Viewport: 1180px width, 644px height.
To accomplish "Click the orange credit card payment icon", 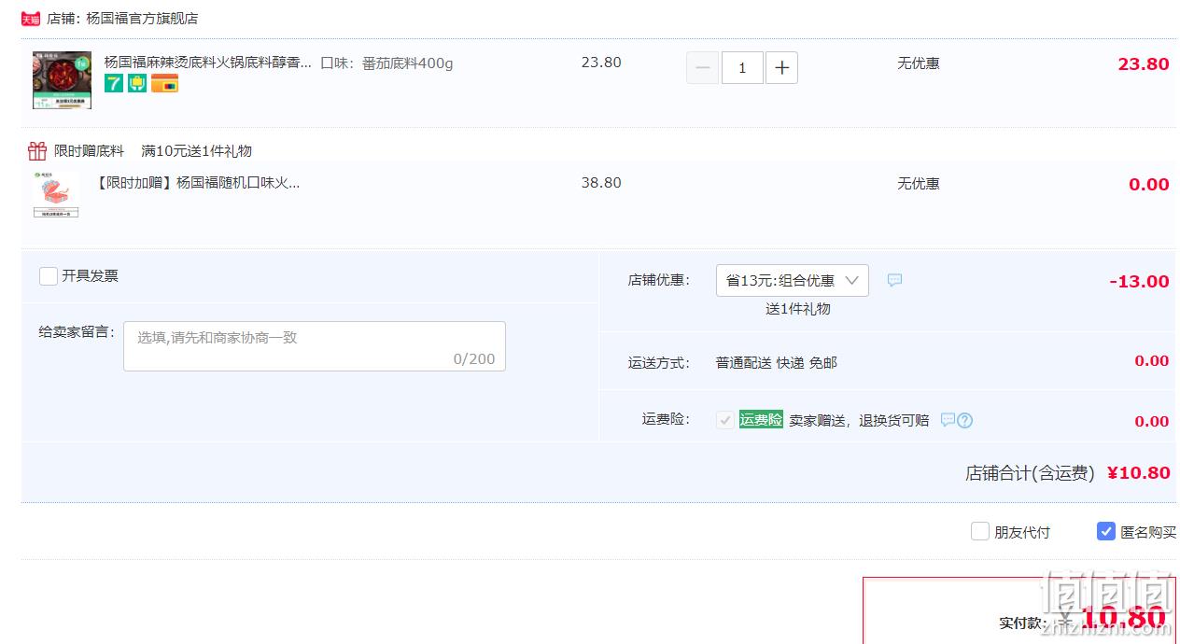I will 164,83.
